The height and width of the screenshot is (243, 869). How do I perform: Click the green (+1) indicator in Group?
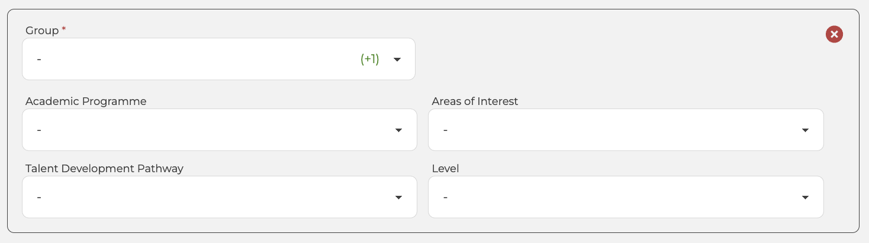point(369,59)
